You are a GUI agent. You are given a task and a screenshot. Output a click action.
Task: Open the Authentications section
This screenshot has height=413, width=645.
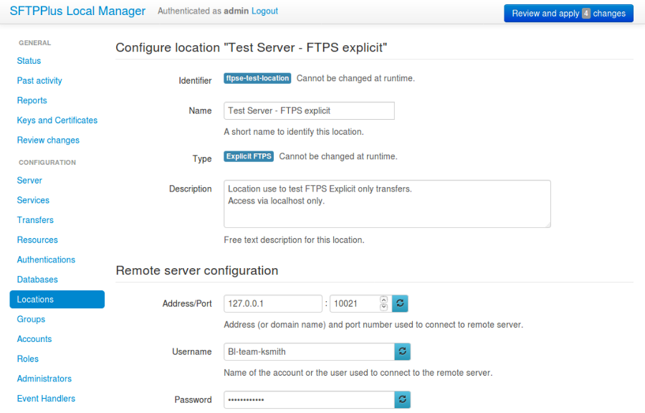[46, 260]
